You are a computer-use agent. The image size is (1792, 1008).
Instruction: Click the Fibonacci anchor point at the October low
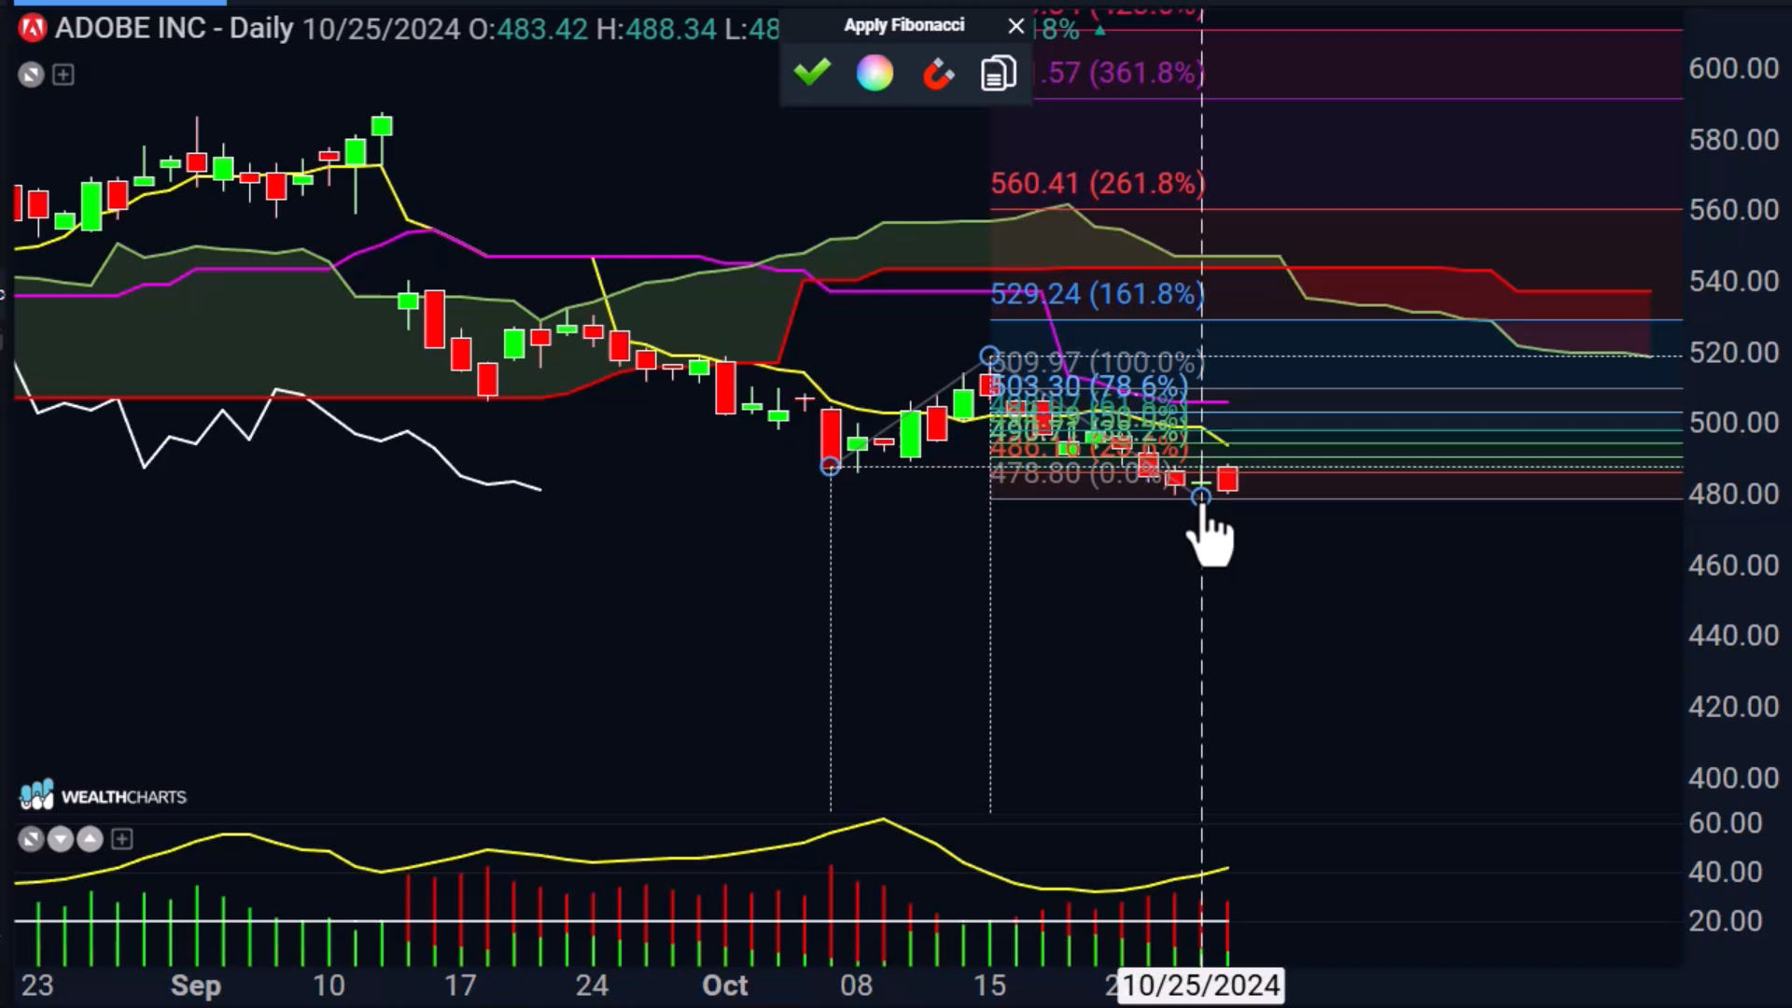pyautogui.click(x=830, y=466)
